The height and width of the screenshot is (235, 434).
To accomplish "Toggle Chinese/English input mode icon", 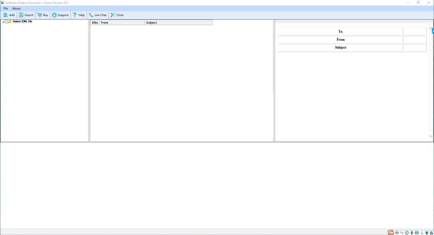I will 397,233.
